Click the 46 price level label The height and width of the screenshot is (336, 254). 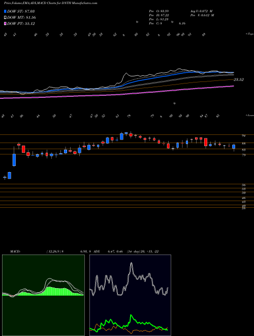click(x=243, y=198)
